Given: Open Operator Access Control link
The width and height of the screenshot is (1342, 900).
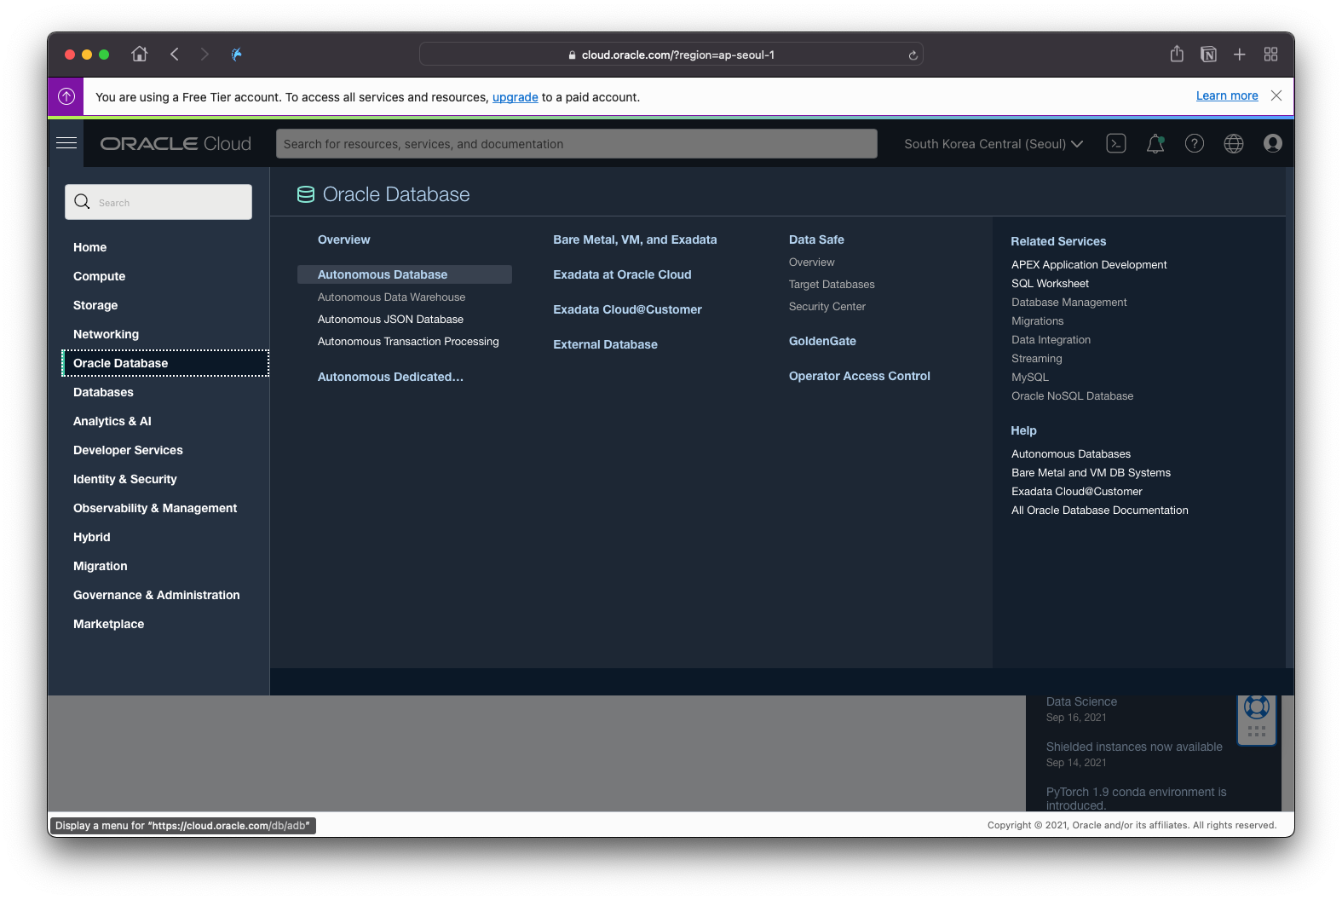Looking at the screenshot, I should (x=860, y=376).
